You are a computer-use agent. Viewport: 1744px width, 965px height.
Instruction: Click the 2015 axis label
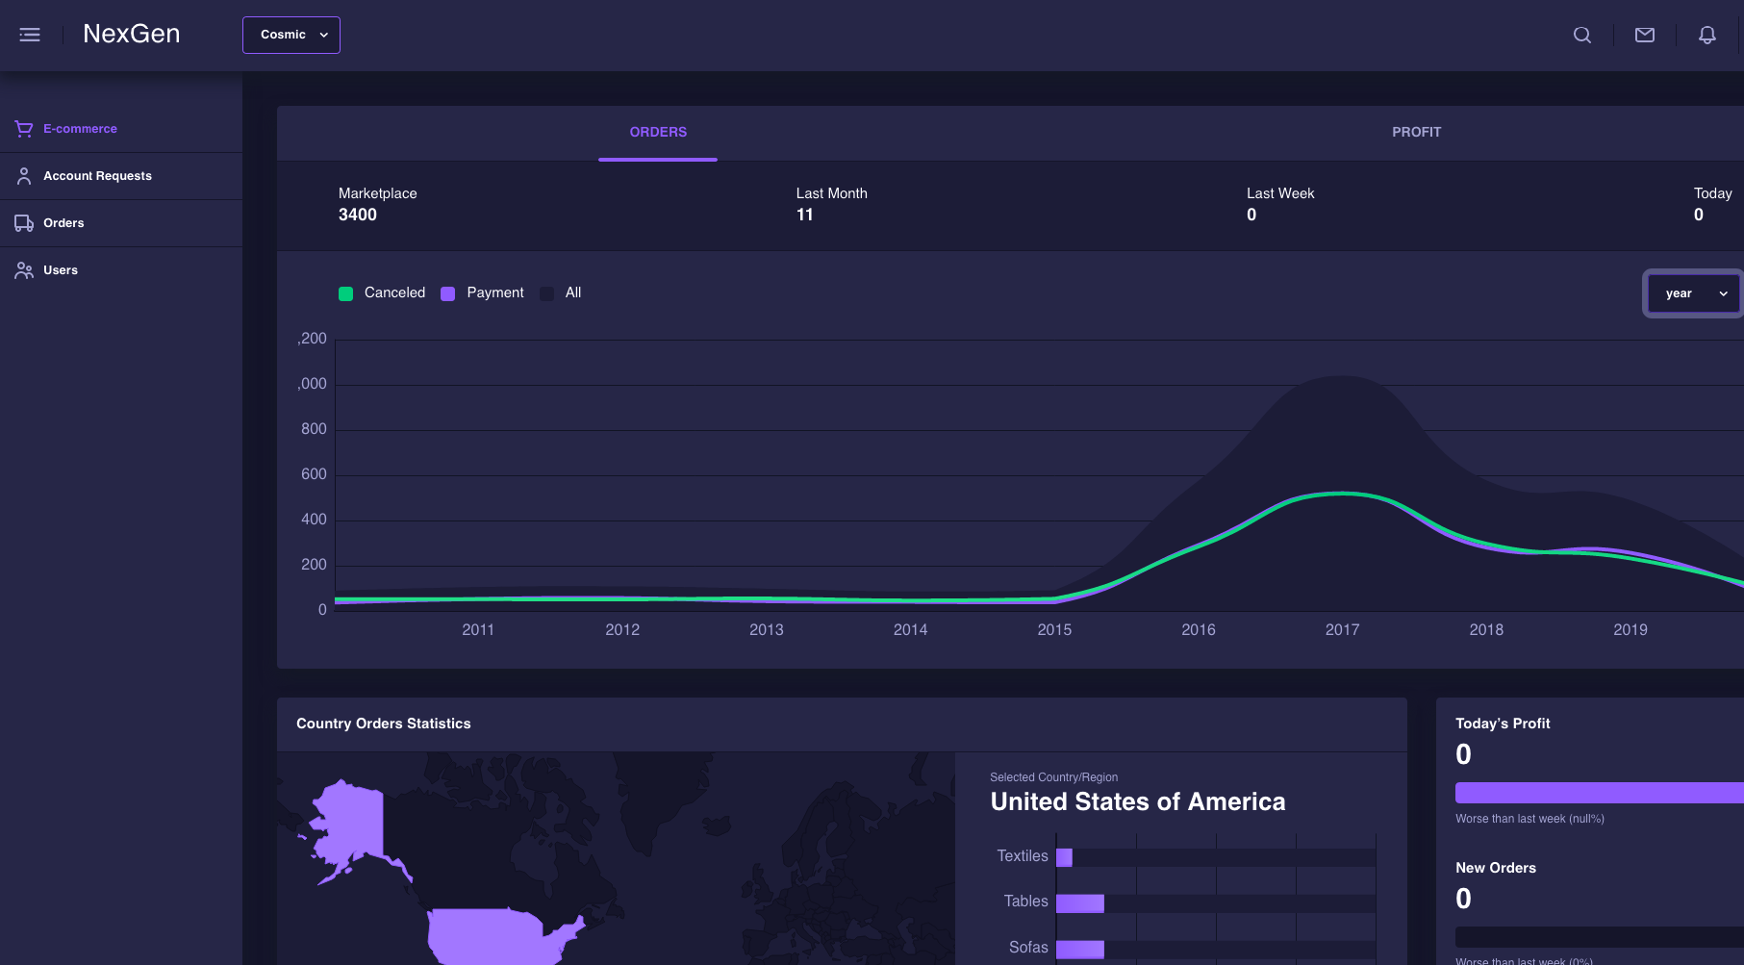[1054, 630]
